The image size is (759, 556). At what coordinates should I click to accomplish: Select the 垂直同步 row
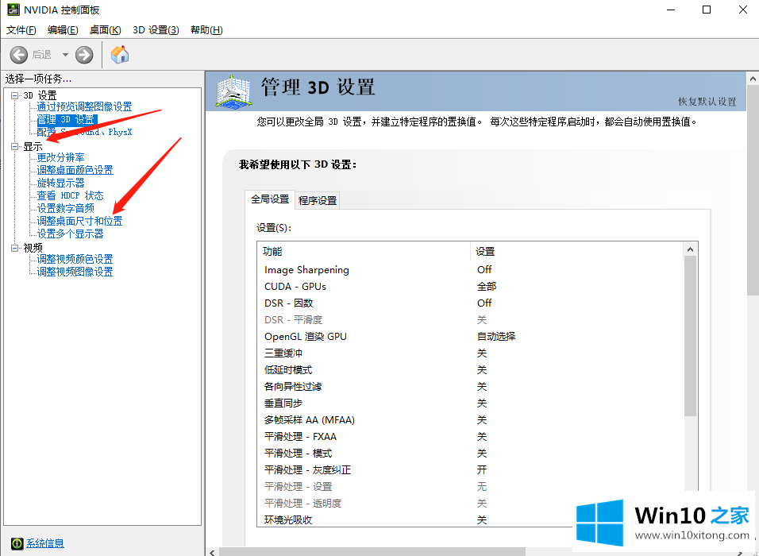tap(470, 403)
